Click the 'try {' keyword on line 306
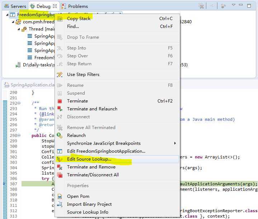Screen dimensions: 258x219 point(48,178)
